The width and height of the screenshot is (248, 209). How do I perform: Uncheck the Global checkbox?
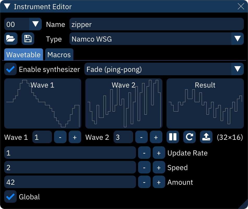point(10,197)
